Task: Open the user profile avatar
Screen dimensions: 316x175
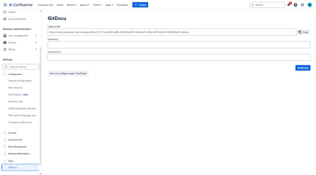Action: (310, 5)
